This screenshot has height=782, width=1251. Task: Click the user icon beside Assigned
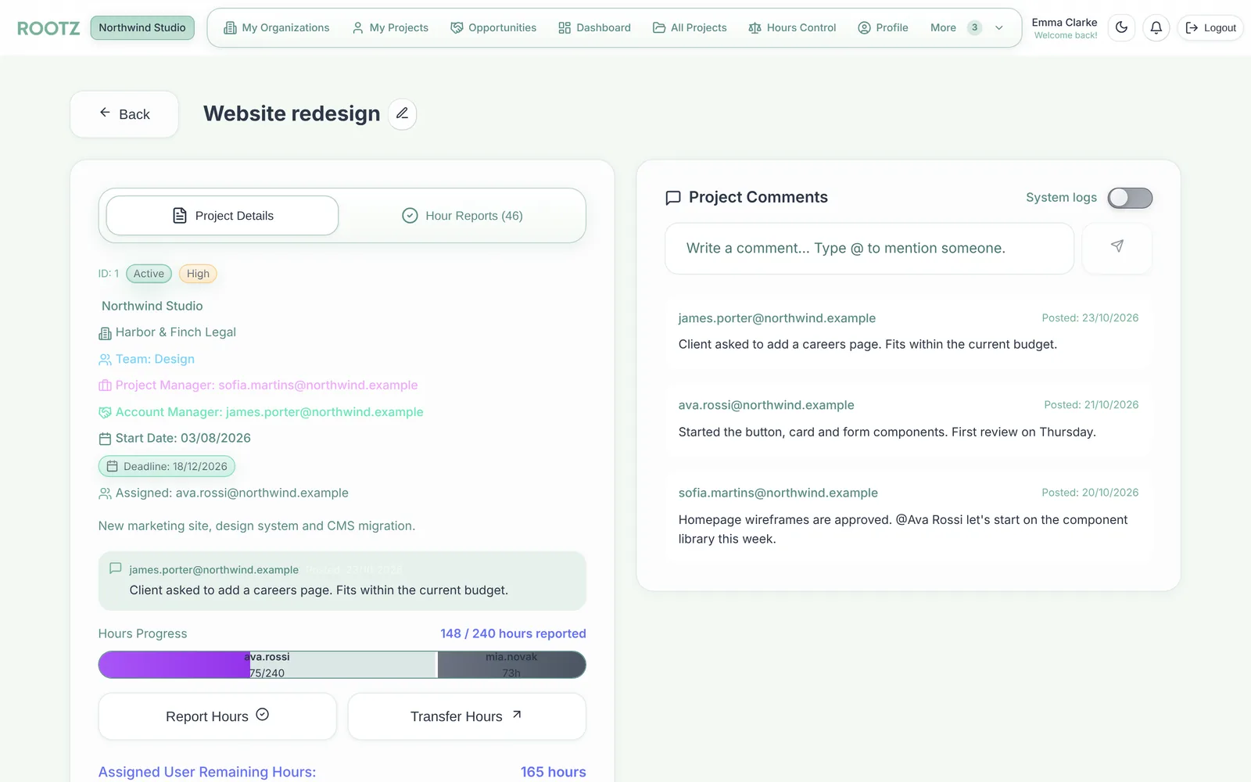point(105,493)
